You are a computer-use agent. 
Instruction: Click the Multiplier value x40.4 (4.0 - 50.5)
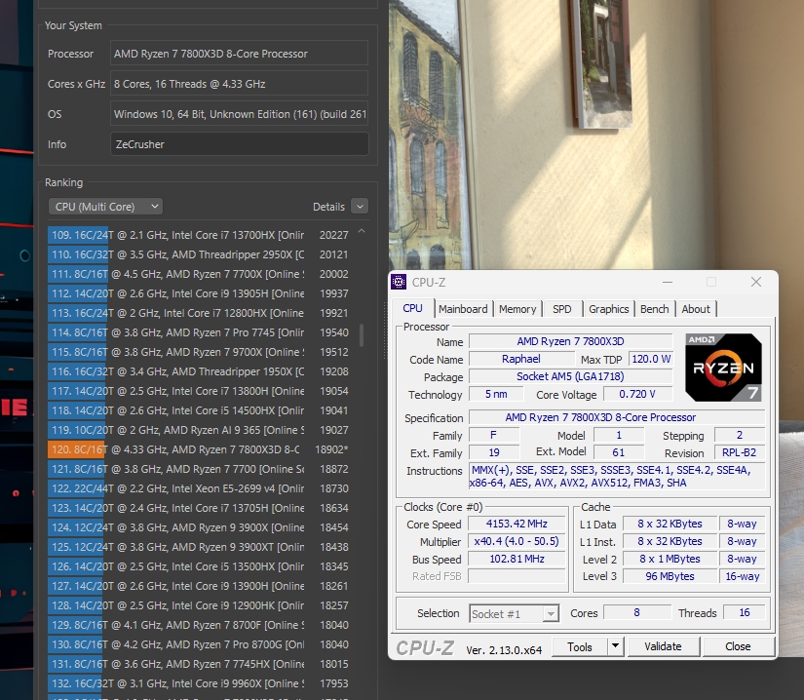pos(517,541)
